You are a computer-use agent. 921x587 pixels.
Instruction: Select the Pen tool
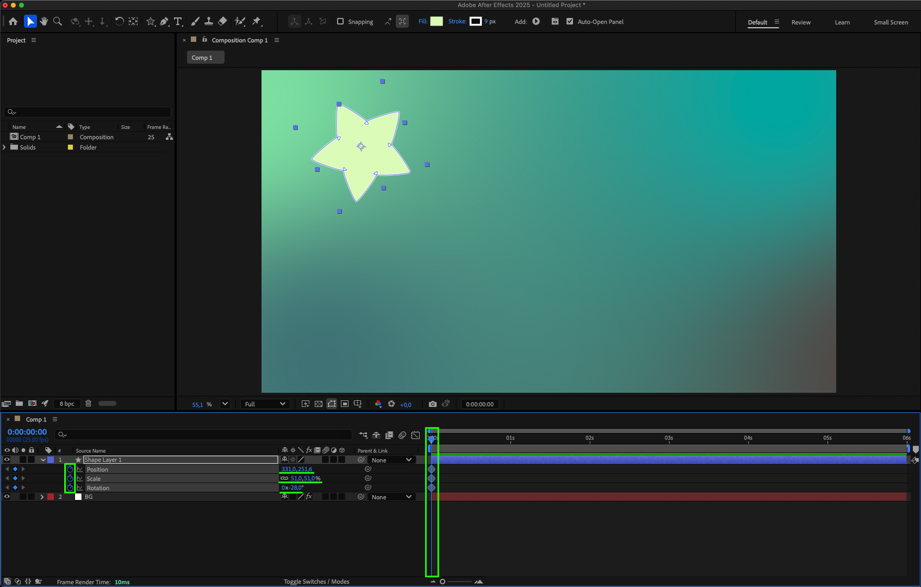point(164,21)
